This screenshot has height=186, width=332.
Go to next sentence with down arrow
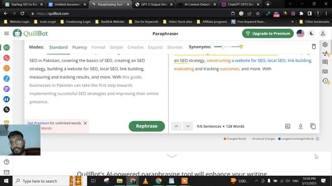pyautogui.click(x=188, y=126)
